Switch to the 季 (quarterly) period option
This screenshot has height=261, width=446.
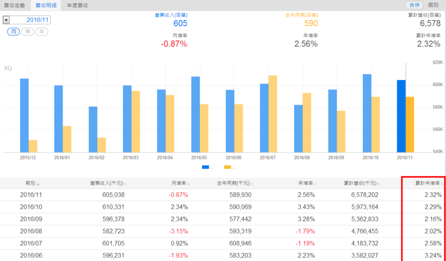point(27,31)
